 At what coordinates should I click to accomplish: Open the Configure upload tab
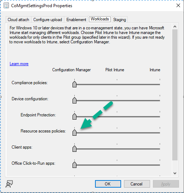[x=48, y=20]
